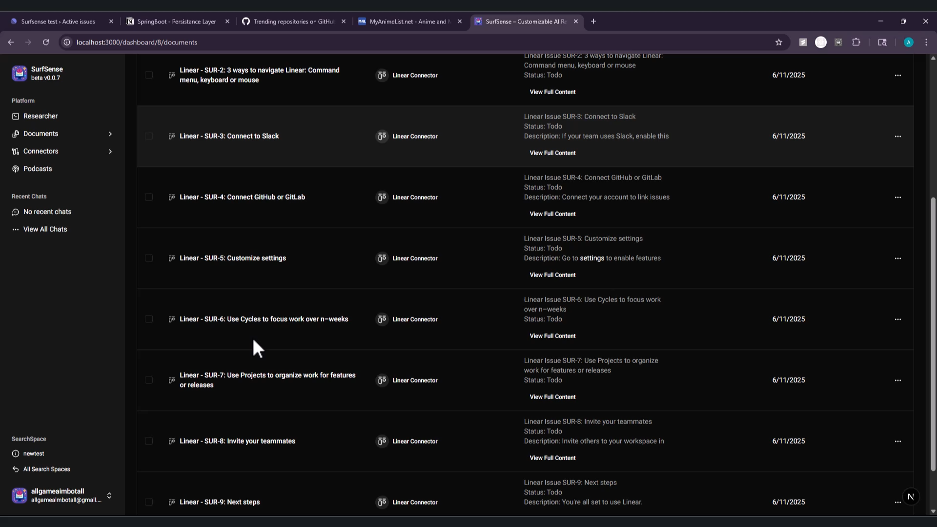This screenshot has height=527, width=937.
Task: Click the SurfSense logo icon in sidebar
Action: [x=20, y=73]
